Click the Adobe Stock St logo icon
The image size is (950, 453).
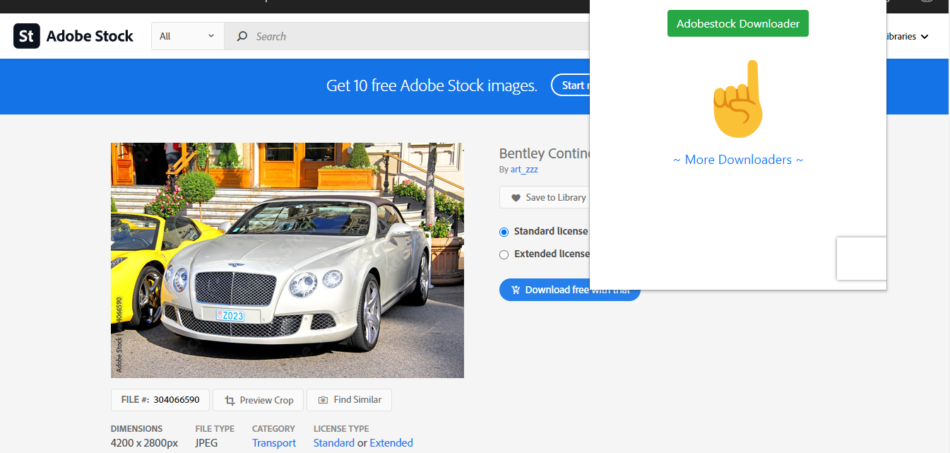[27, 35]
